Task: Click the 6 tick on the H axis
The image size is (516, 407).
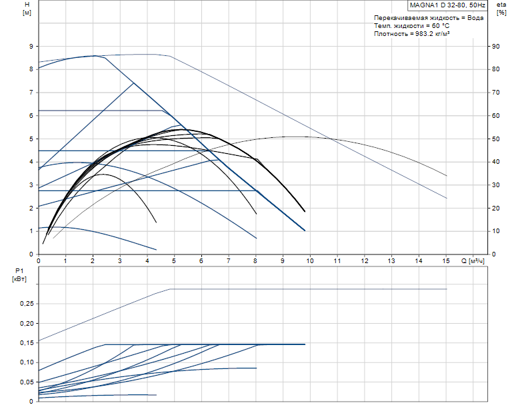Action: (31, 116)
